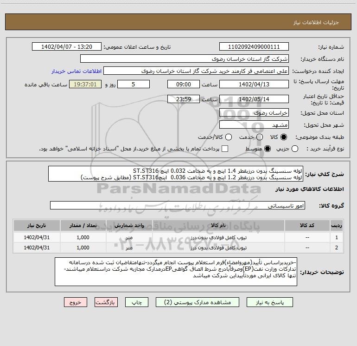Click the announcement date field 1402/04/07 - 13:20
357x346 pixels.
67,47
